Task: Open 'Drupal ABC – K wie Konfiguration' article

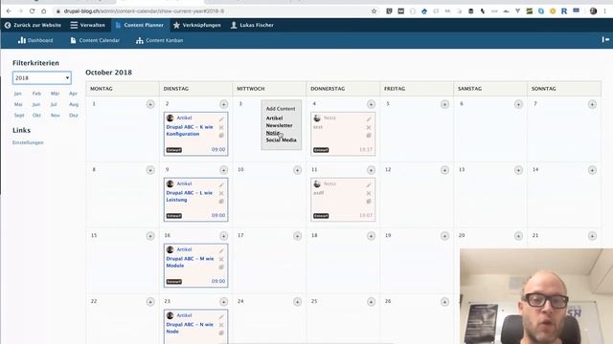Action: pos(190,130)
